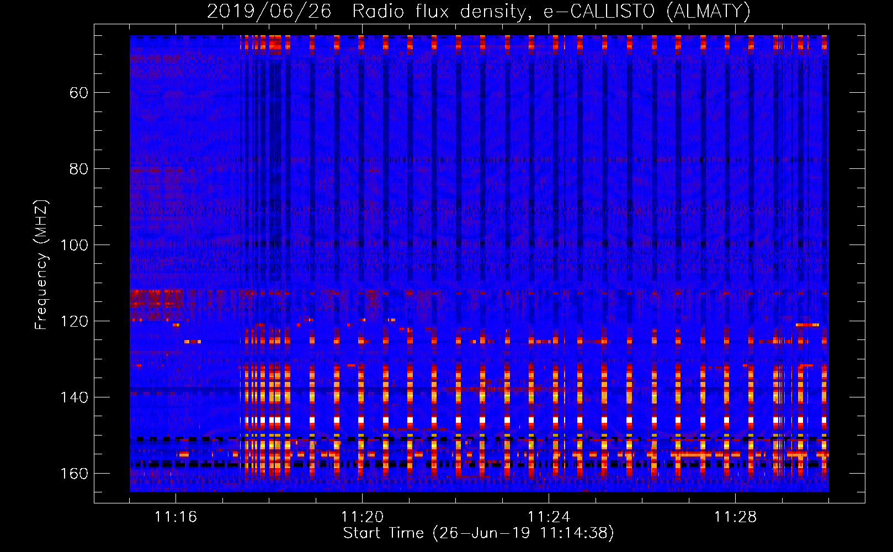Click the 120 frequency tick label
This screenshot has width=893, height=552.
pyautogui.click(x=74, y=321)
